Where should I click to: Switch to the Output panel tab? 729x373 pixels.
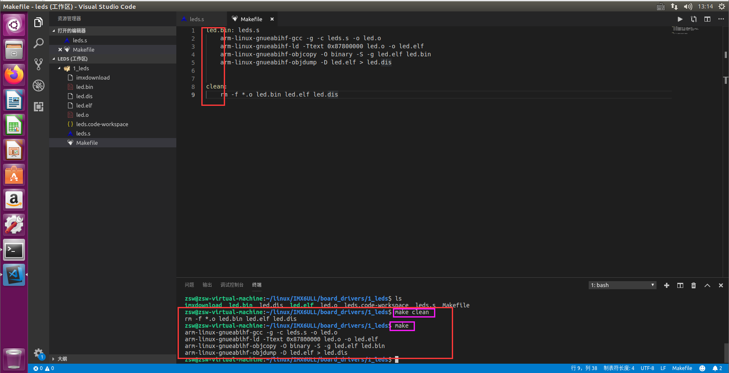click(207, 285)
